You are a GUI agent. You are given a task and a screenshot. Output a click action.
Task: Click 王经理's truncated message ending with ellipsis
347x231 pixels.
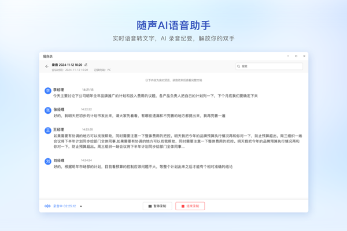[178, 141]
